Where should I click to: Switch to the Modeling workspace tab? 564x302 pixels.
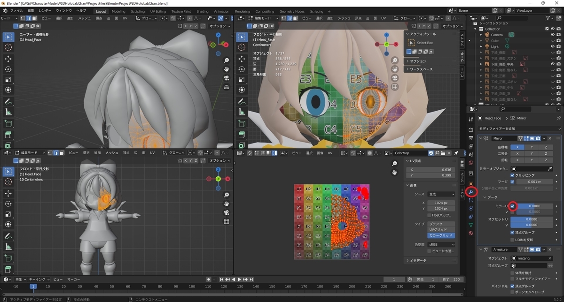tap(118, 11)
